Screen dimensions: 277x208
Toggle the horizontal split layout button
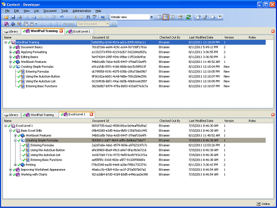(x=166, y=17)
